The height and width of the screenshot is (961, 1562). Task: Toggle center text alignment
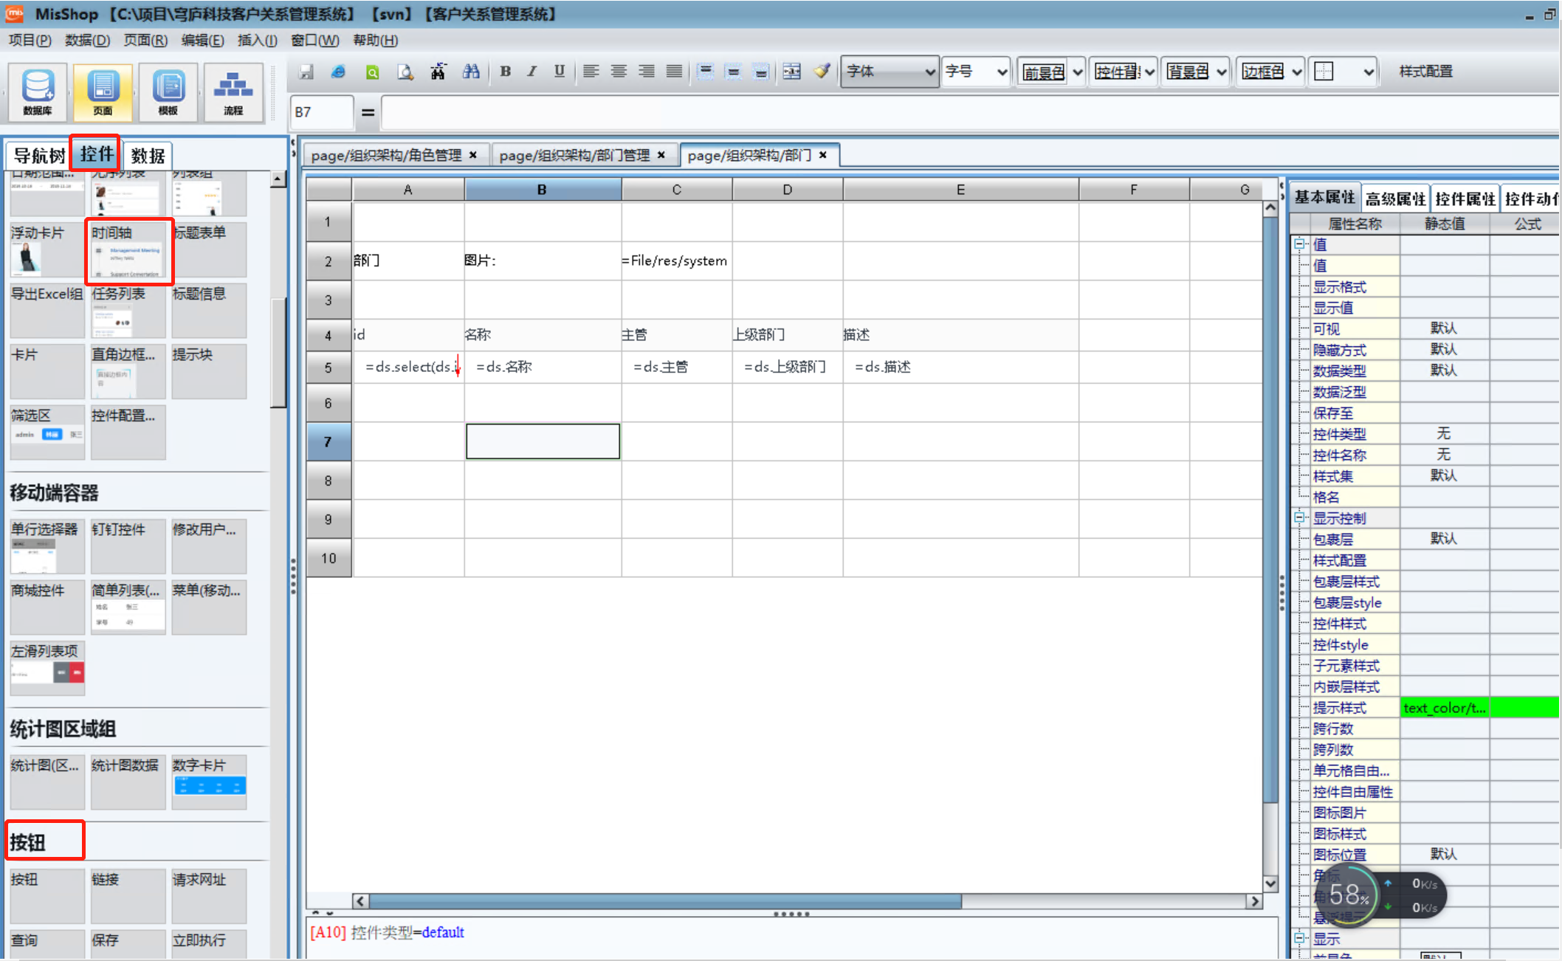(x=619, y=72)
